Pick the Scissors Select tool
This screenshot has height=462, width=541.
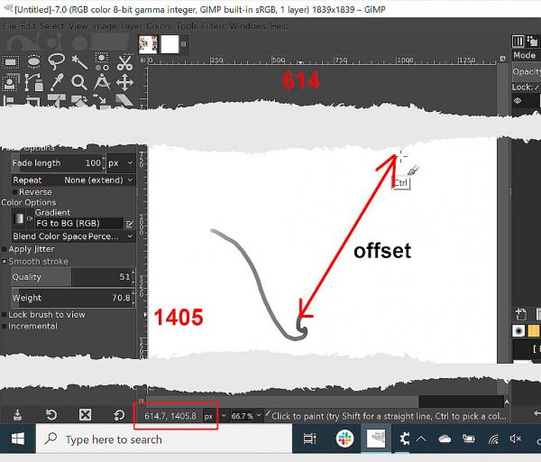[x=124, y=62]
